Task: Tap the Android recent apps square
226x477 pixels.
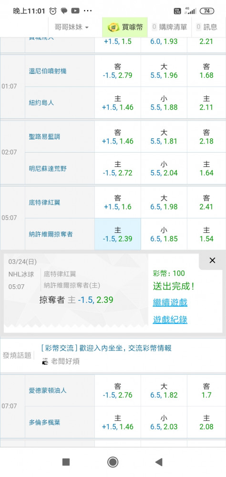Action: 66,462
